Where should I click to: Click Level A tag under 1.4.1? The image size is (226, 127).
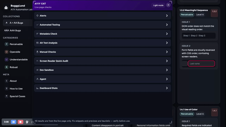tap(200, 114)
